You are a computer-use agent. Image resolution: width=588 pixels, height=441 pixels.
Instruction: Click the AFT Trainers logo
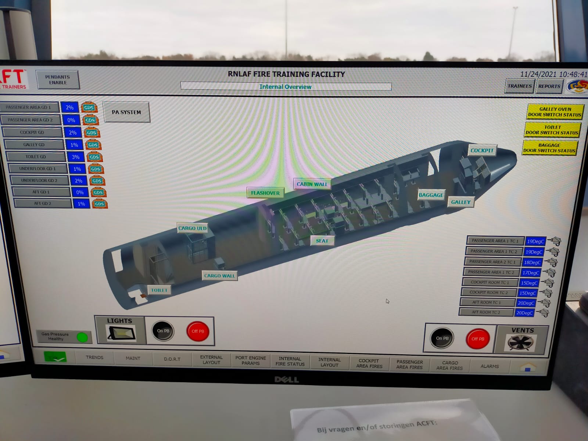13,79
